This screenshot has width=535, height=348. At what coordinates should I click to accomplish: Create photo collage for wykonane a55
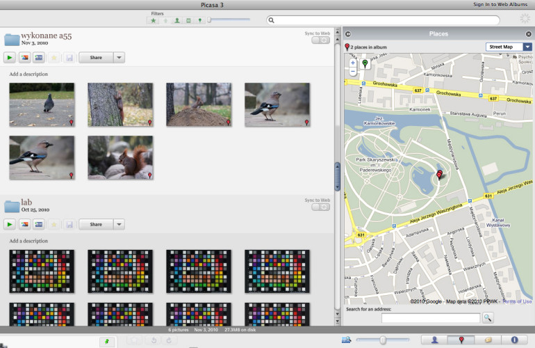point(24,58)
